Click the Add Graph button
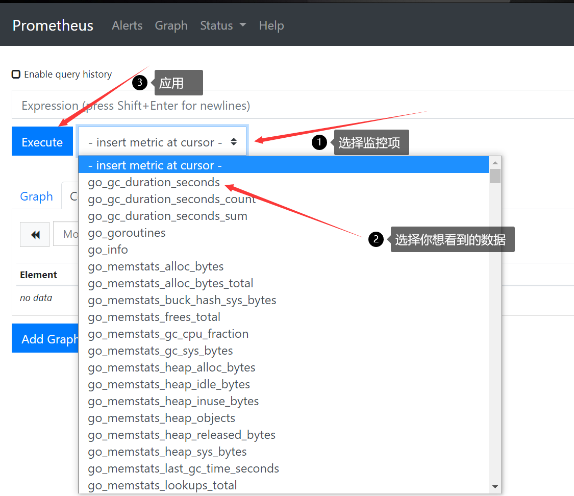Screen dimensions: 574x496 pos(45,338)
